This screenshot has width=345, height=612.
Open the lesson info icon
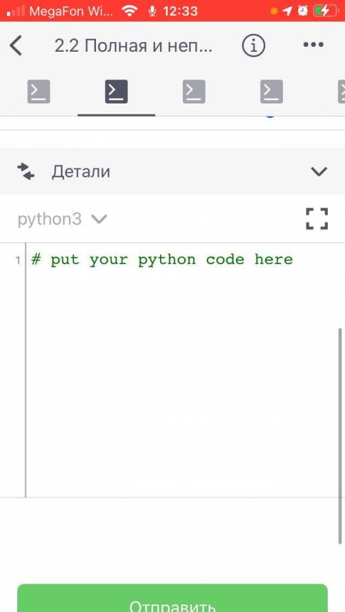253,46
